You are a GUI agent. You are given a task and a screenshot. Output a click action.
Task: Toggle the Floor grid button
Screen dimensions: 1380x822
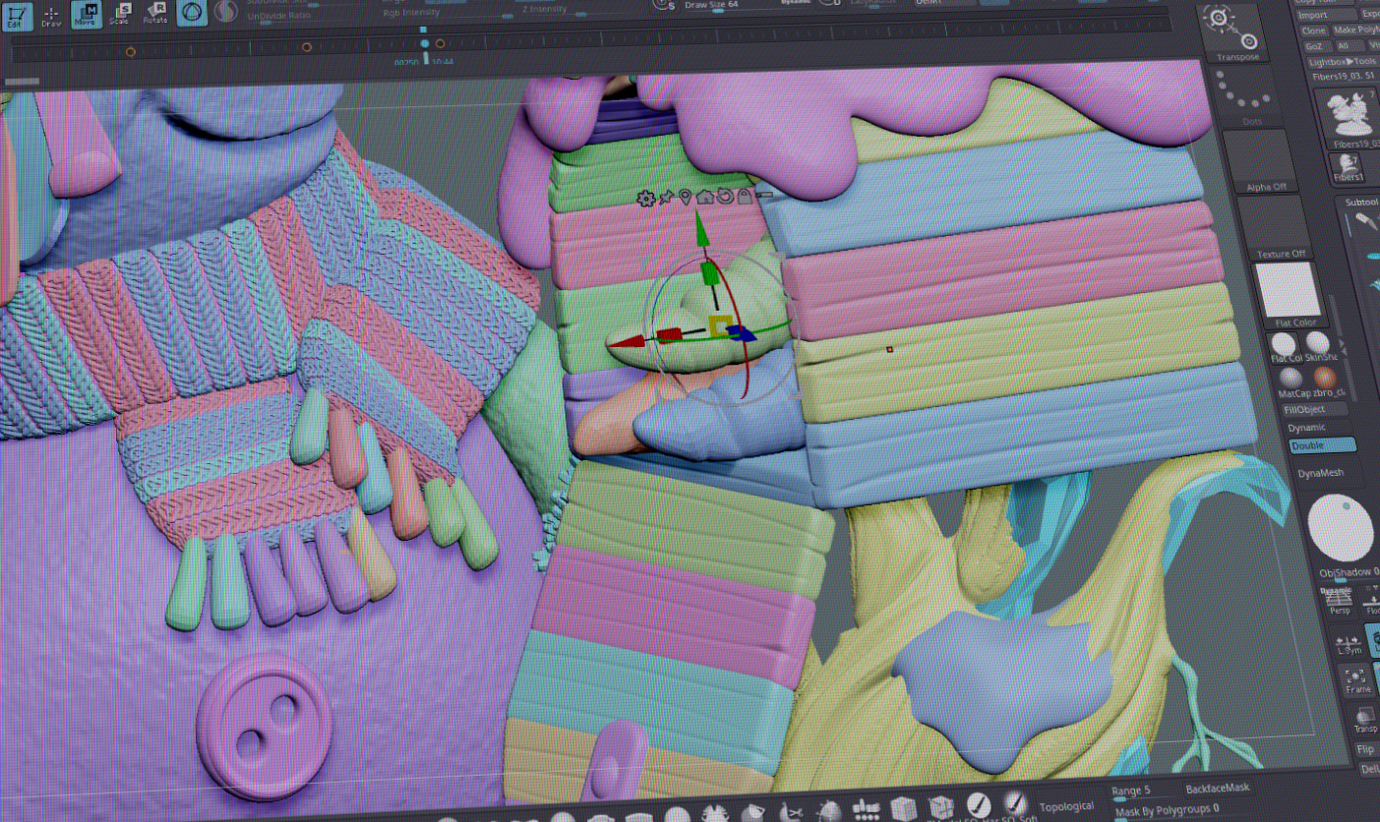coord(1371,602)
